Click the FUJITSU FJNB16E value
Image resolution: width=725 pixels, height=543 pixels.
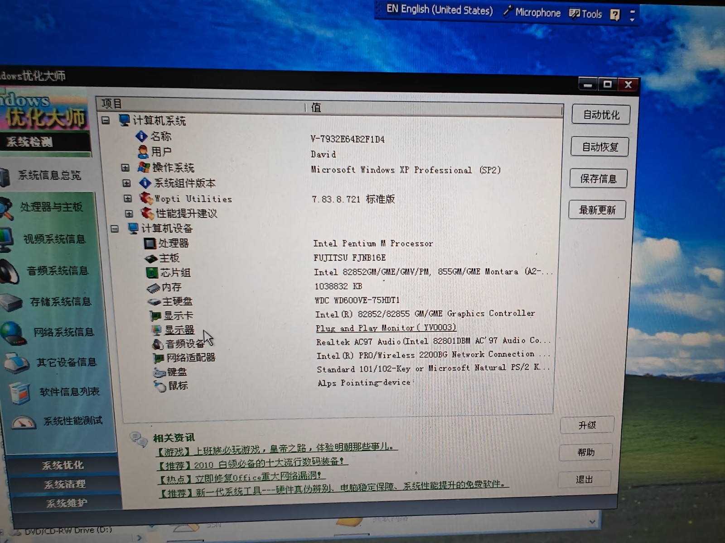coord(350,258)
